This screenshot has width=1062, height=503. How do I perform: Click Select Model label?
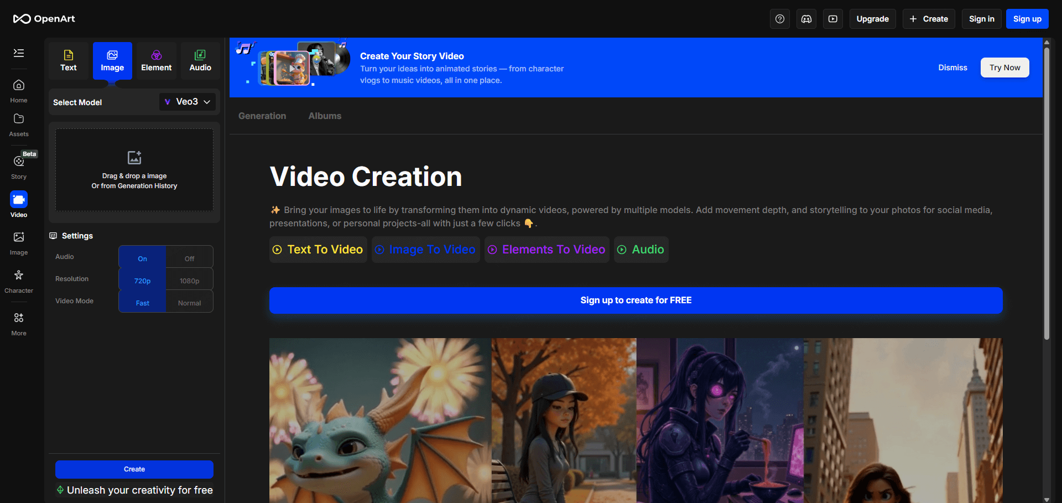tap(77, 102)
